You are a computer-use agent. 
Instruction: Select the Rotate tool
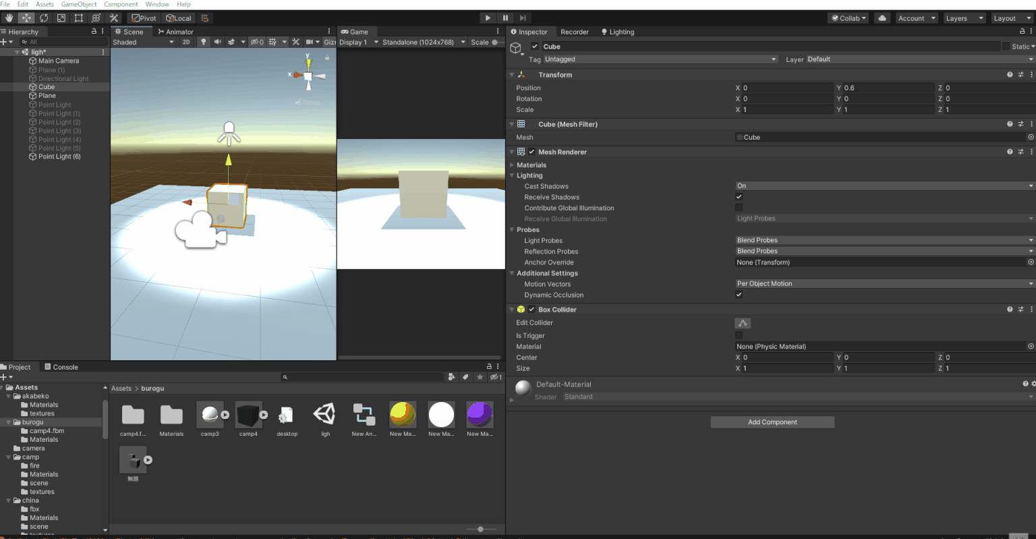44,18
